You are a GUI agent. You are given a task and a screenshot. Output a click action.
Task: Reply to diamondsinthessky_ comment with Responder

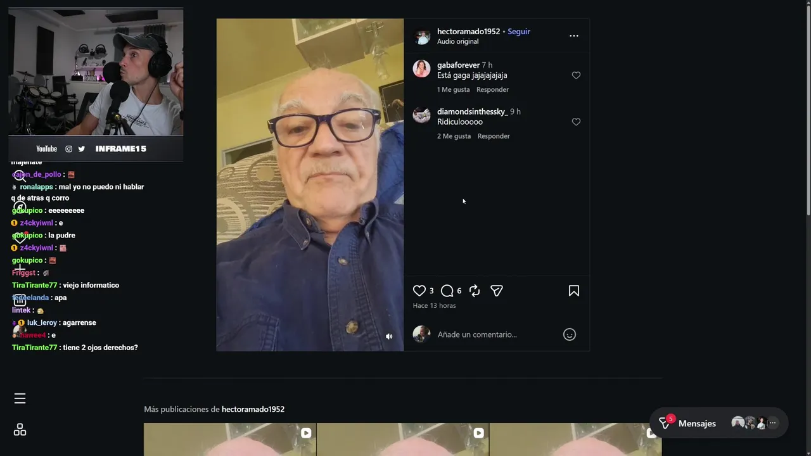pos(494,136)
